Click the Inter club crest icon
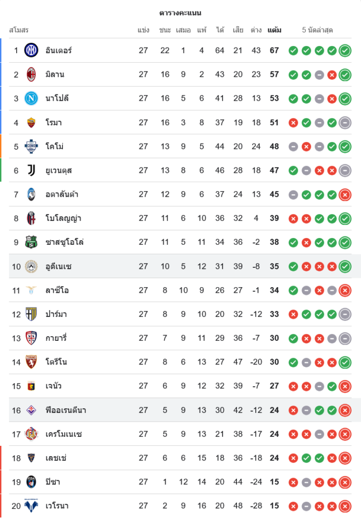Image resolution: width=361 pixels, height=522 pixels. 31,51
